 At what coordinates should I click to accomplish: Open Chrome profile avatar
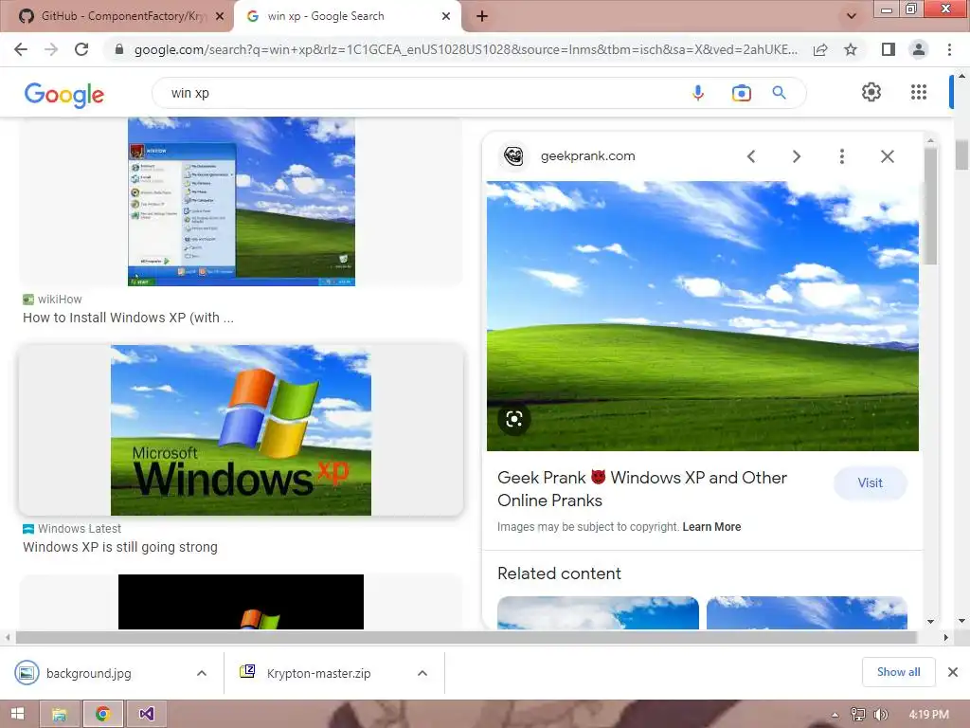919,49
